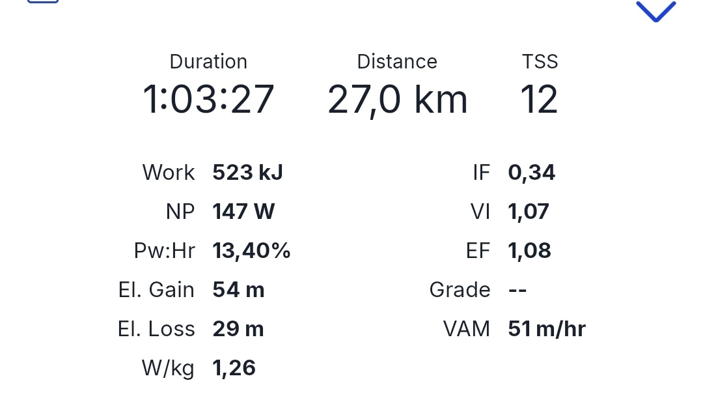Click the El. Gain value 54 m
Image resolution: width=703 pixels, height=402 pixels.
(x=238, y=290)
